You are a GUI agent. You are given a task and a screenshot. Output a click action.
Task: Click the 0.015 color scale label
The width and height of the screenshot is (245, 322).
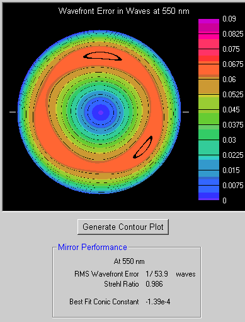click(x=231, y=170)
